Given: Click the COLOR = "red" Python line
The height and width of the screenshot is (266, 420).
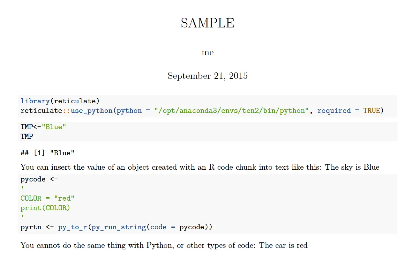Looking at the screenshot, I should [x=47, y=198].
